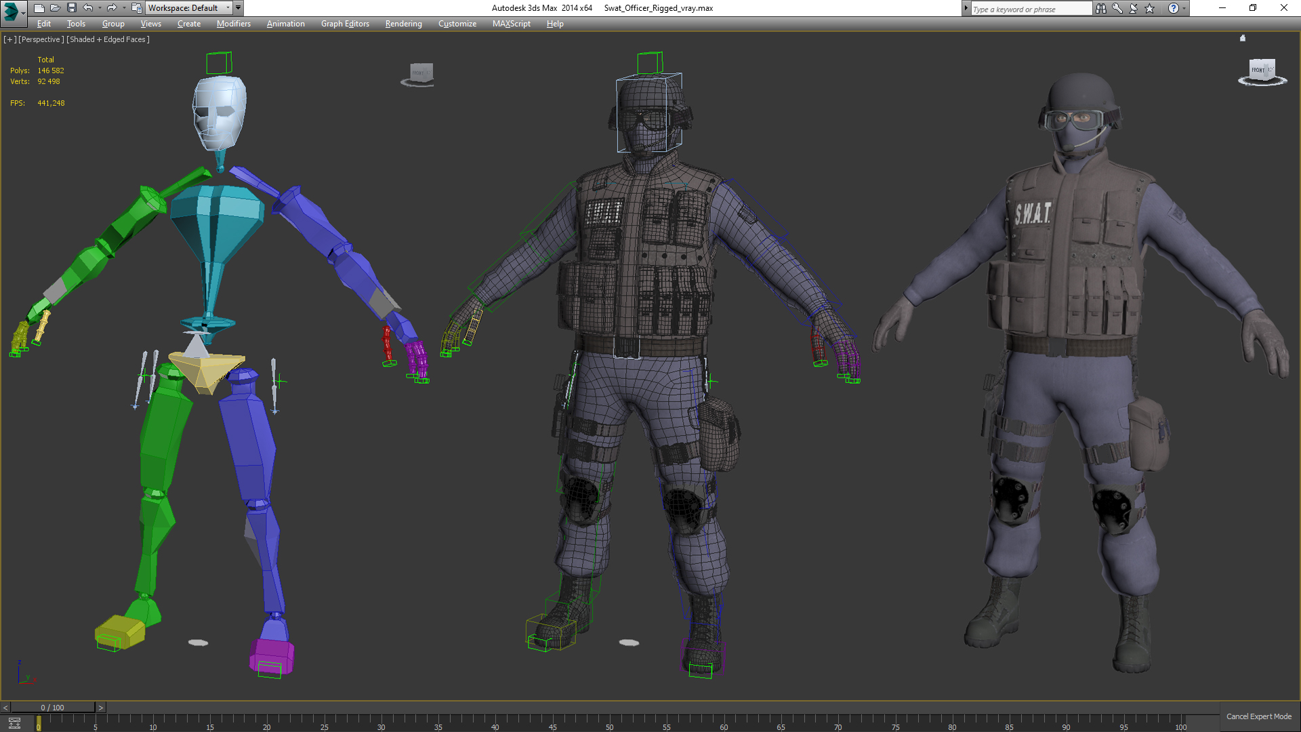This screenshot has width=1301, height=732.
Task: Open the Modifiers menu
Action: tap(234, 24)
